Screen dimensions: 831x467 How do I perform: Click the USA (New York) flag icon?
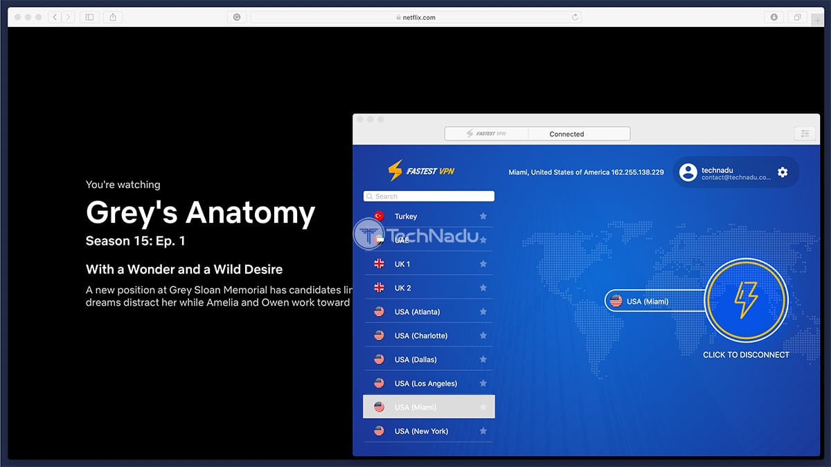click(x=379, y=431)
